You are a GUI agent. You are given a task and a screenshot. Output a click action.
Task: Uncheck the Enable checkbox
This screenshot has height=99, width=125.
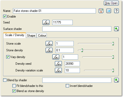(x=5, y=16)
